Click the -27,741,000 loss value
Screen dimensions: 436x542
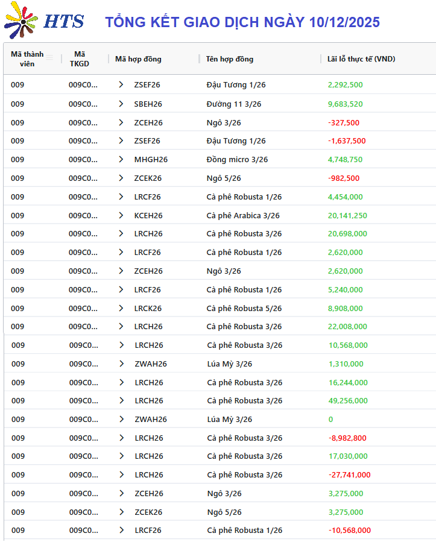click(349, 475)
